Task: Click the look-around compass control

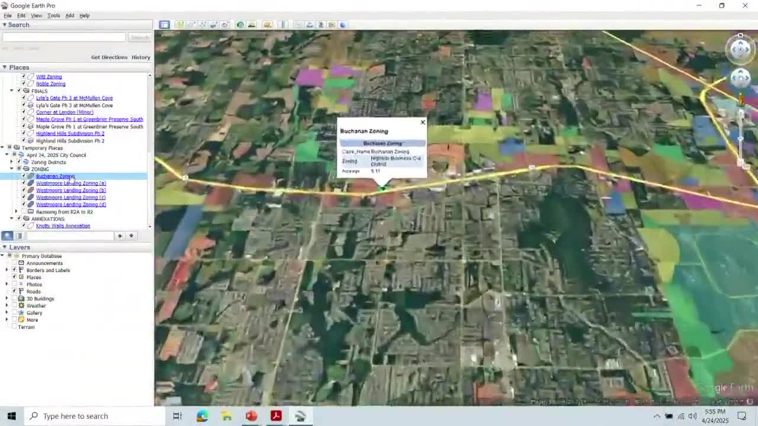Action: [740, 49]
